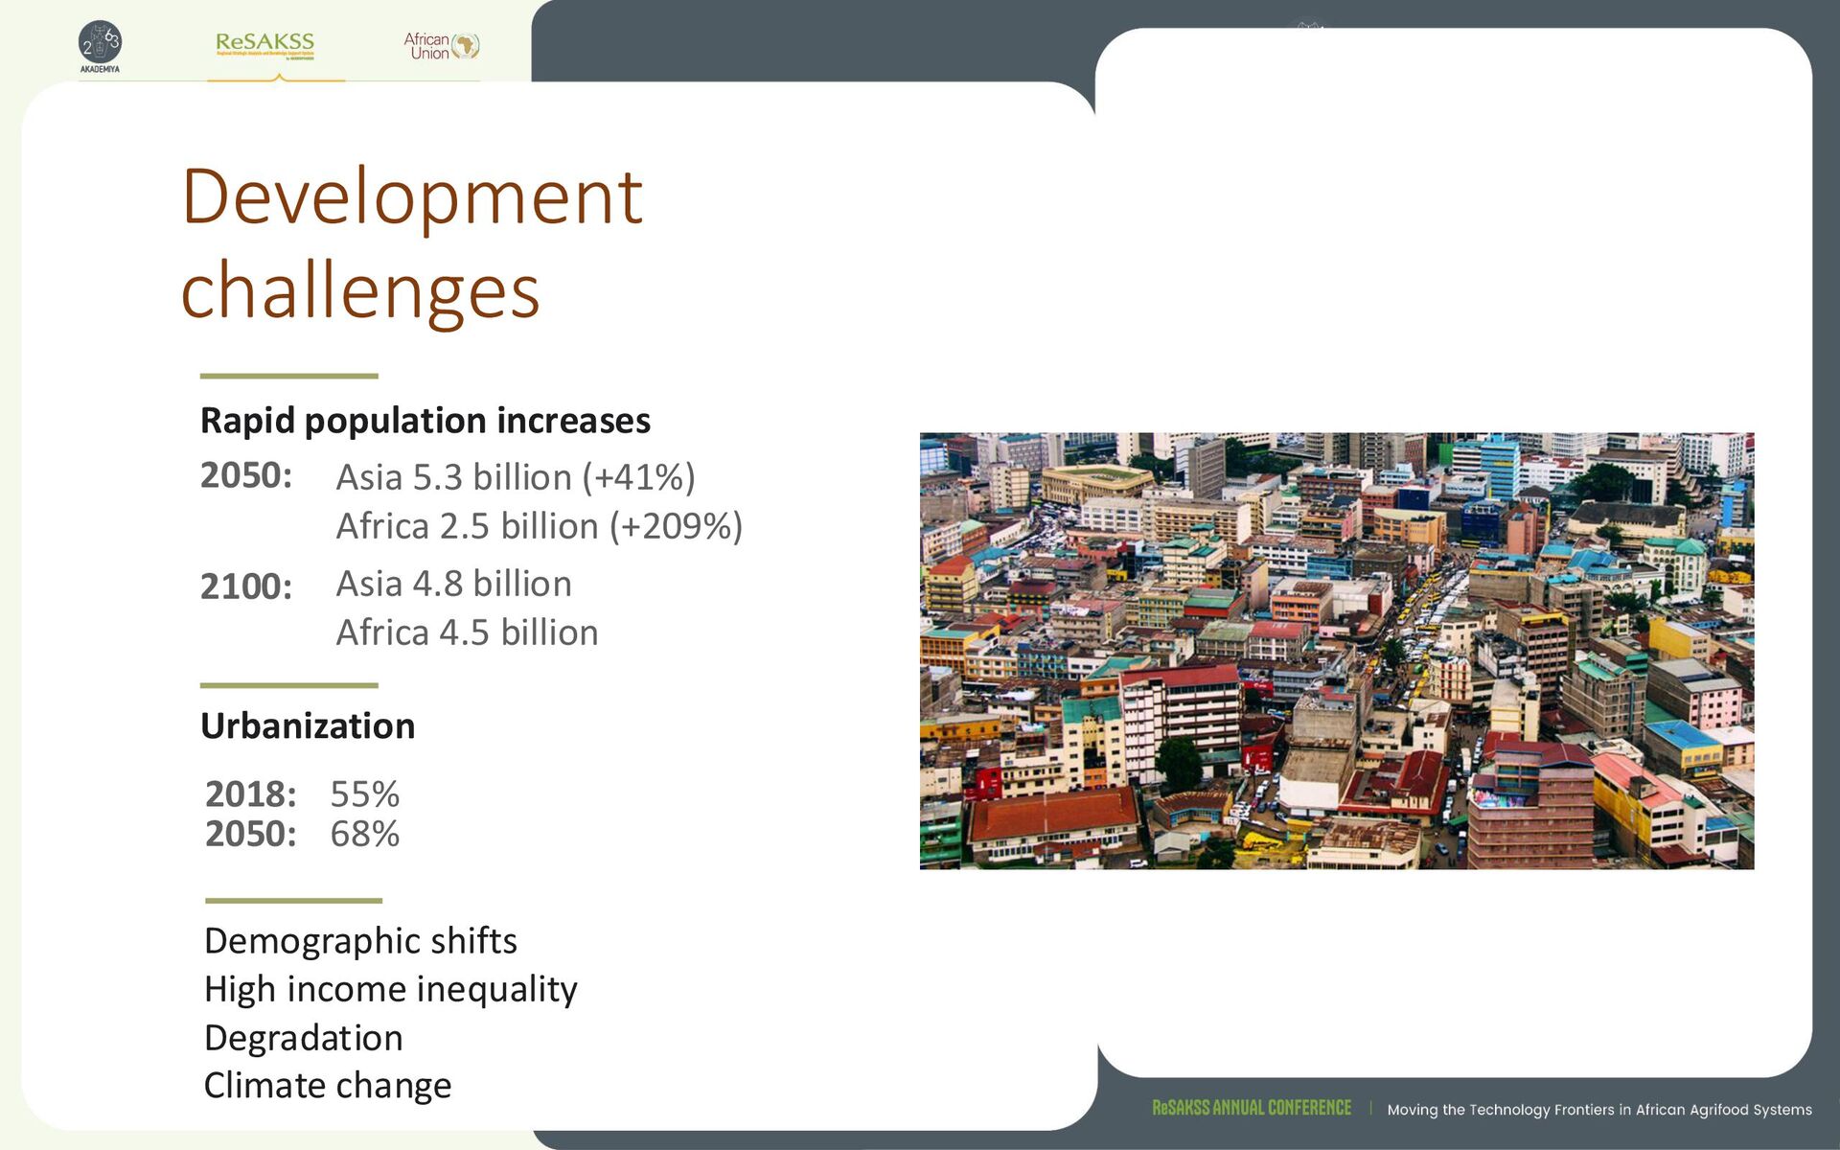Screen dimensions: 1840x1150
Task: Click the 2018: 55% urbanization figure
Action: pyautogui.click(x=302, y=793)
